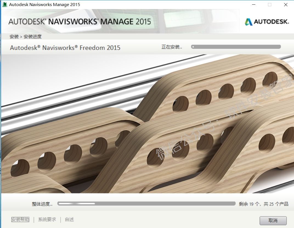Viewport: 294px width, 228px height.
Task: Open the 系统要求 system requirements link
Action: point(47,219)
